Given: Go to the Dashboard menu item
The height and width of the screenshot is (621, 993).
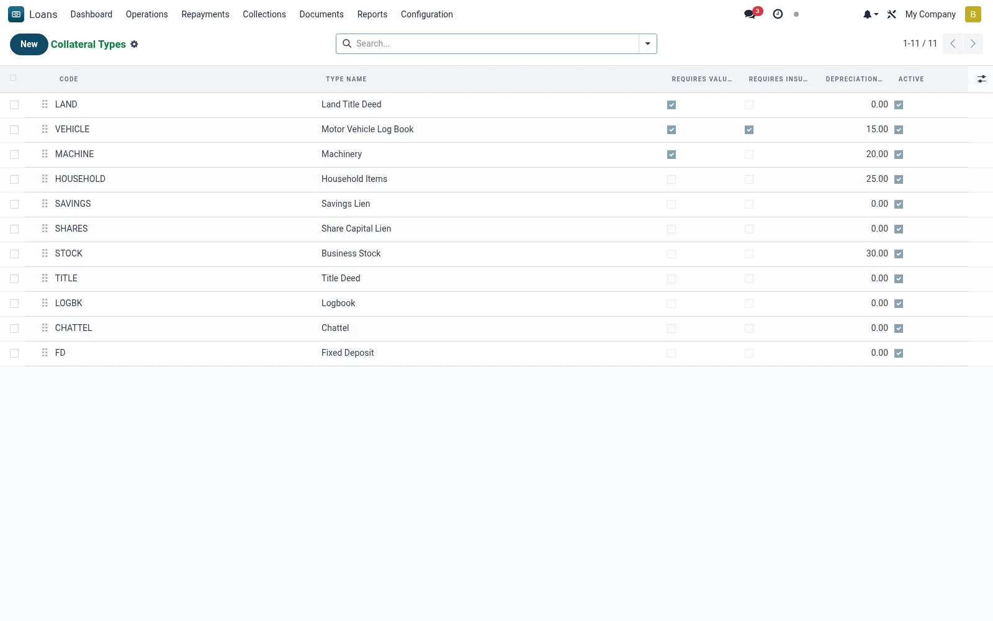Looking at the screenshot, I should tap(91, 14).
